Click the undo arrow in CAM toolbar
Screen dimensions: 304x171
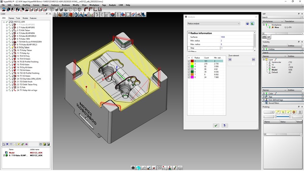tap(97, 15)
